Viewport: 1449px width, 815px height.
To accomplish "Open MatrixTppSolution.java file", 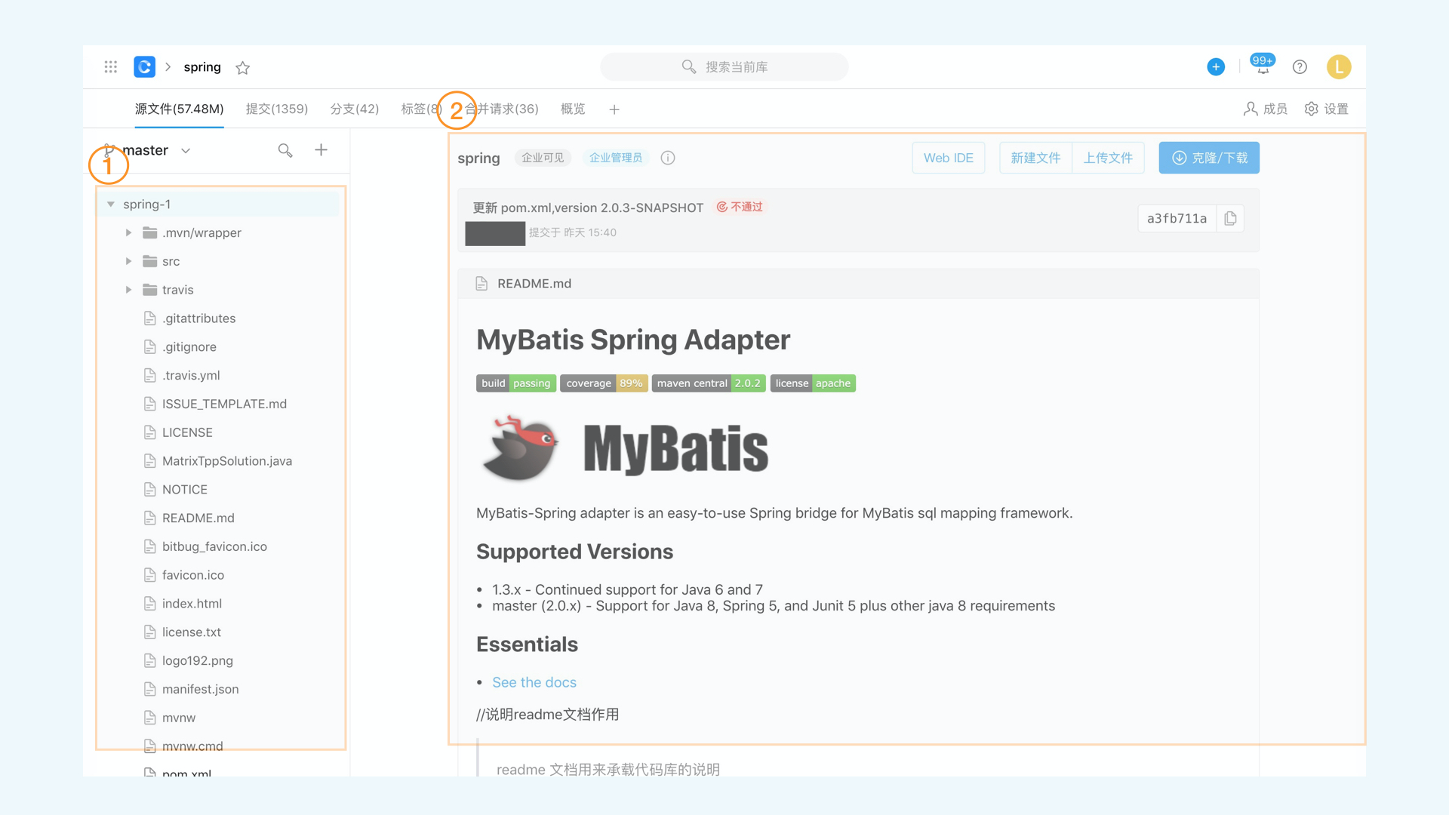I will (226, 461).
